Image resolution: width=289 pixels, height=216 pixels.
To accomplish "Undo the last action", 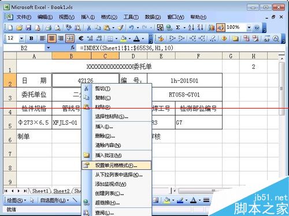I will 131,28.
